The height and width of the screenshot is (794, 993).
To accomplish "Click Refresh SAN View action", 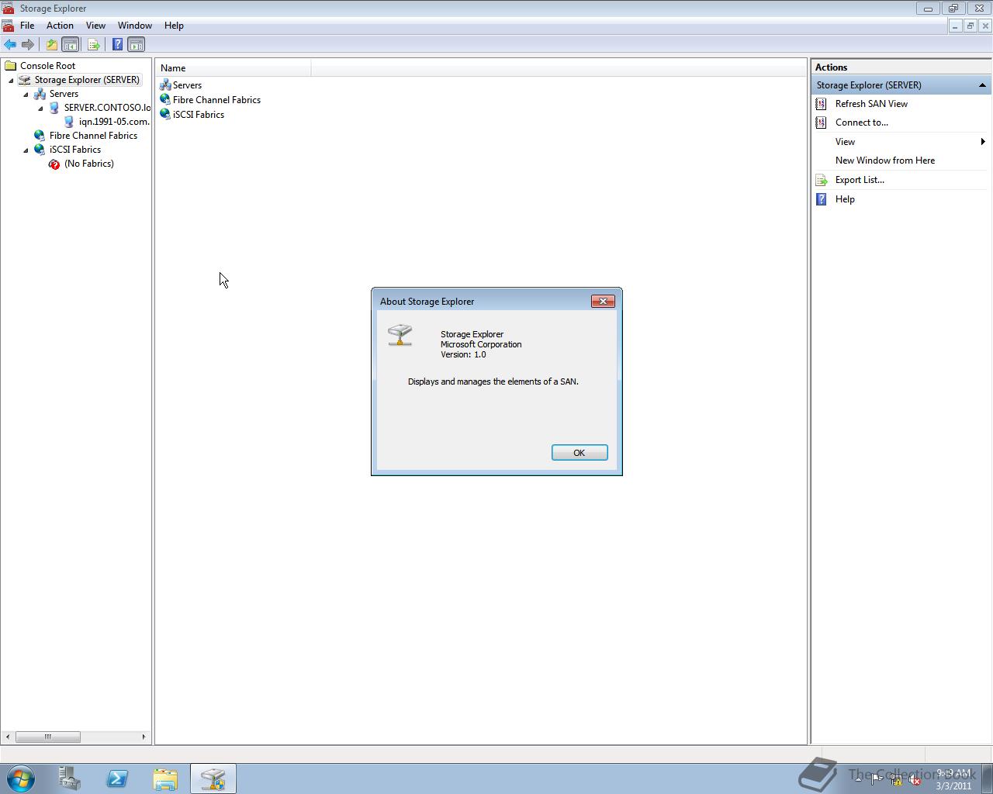I will click(871, 104).
